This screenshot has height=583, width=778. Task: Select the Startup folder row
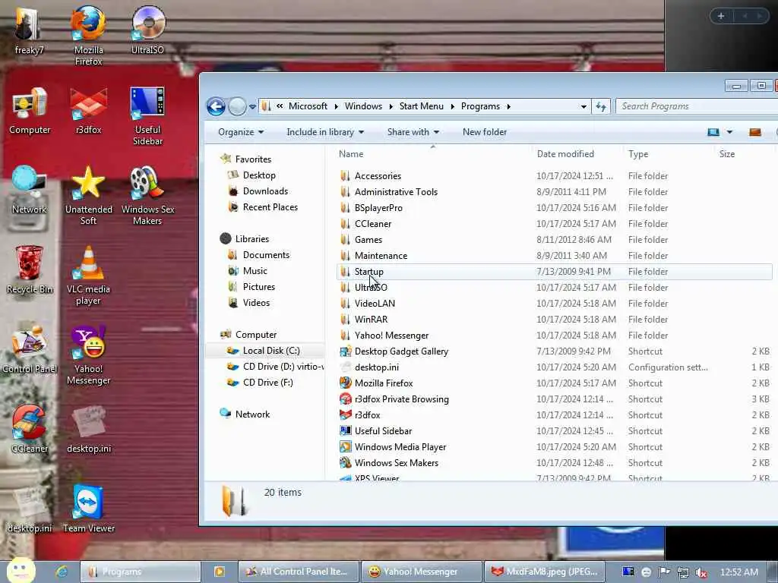coord(554,272)
